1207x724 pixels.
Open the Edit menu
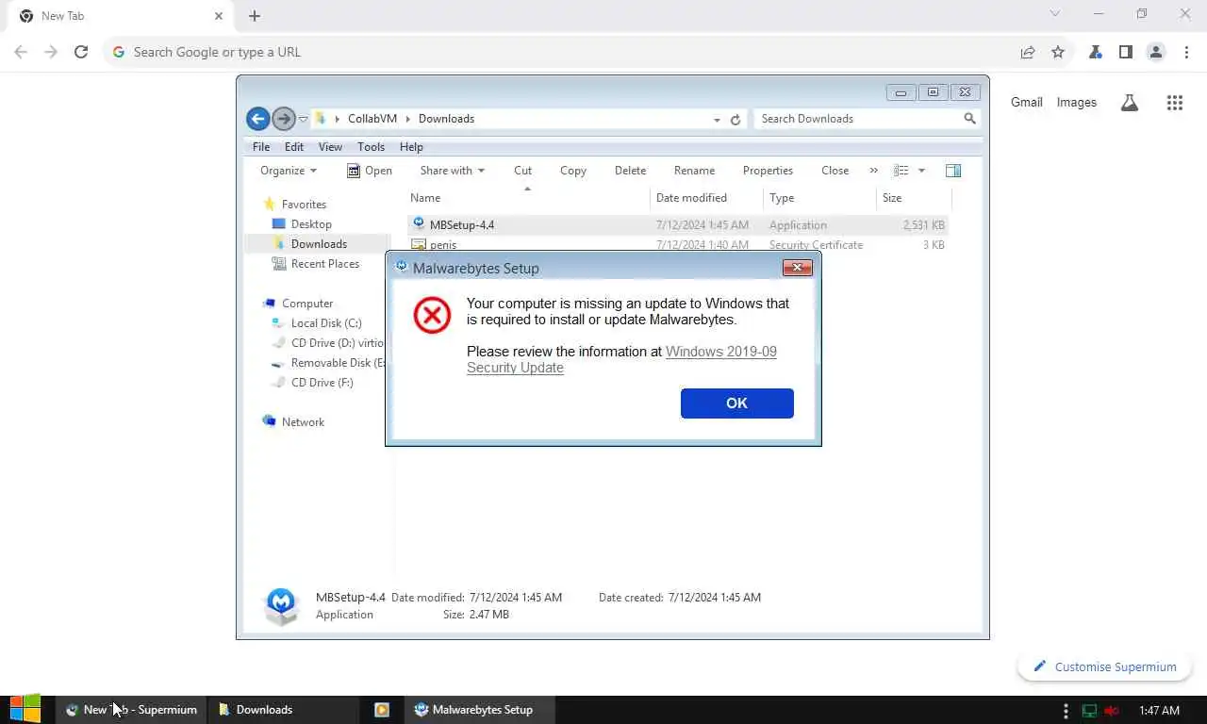[x=294, y=147]
